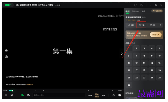Select episode 22

(x=136, y=78)
